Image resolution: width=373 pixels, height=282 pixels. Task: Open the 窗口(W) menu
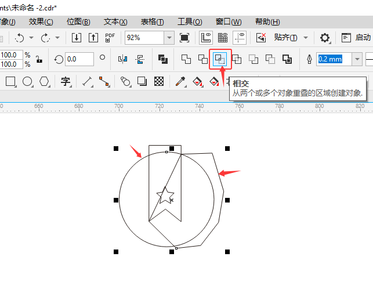229,22
